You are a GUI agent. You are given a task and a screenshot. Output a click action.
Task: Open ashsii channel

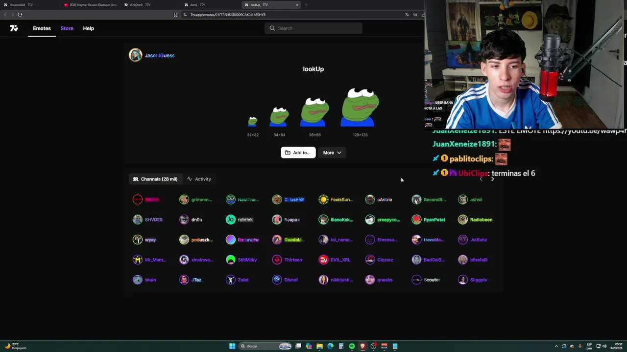471,199
